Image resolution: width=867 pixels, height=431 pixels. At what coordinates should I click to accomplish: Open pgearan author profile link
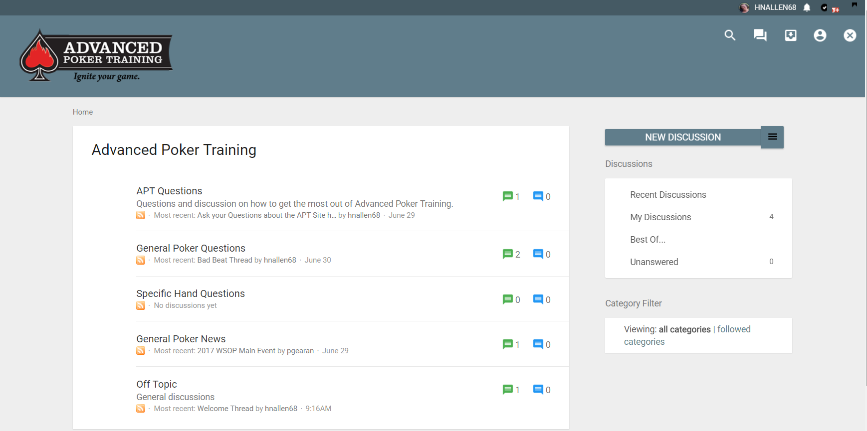click(x=300, y=351)
